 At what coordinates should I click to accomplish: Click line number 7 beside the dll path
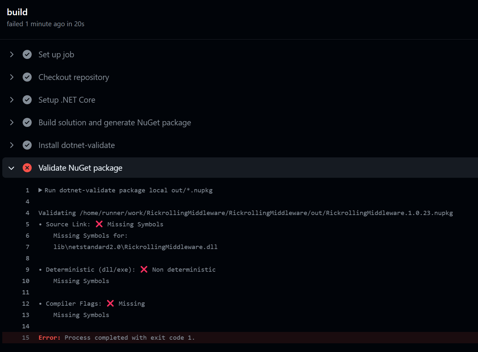[x=27, y=247]
